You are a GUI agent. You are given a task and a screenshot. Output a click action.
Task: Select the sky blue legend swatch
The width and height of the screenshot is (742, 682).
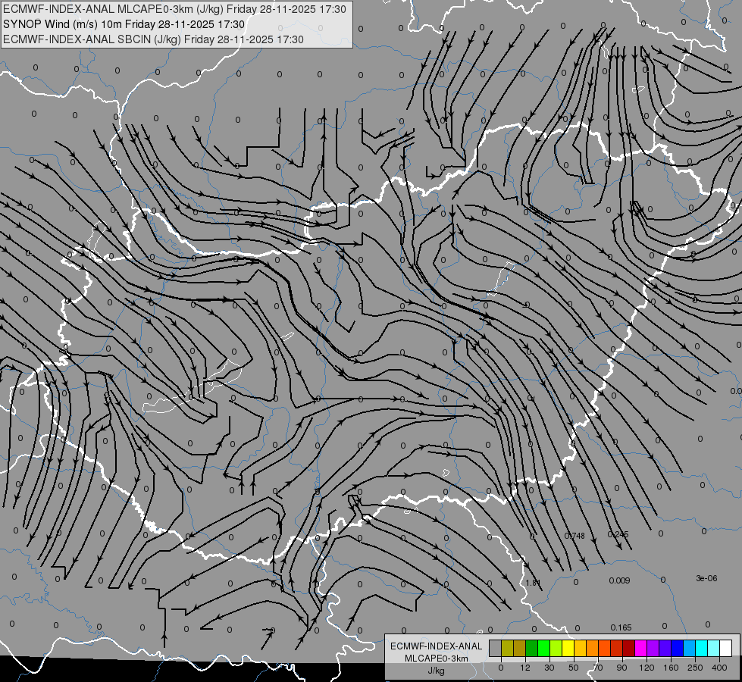coord(690,649)
